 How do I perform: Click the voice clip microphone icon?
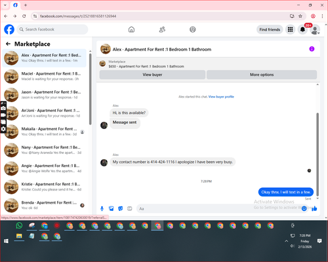pos(102,208)
